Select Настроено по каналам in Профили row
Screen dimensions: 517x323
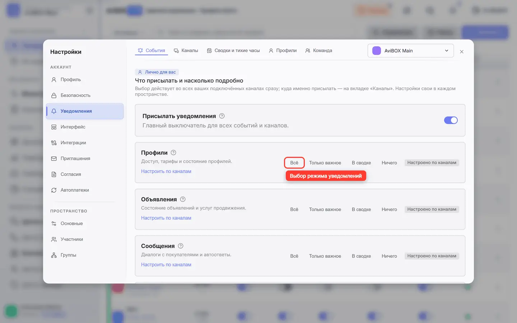point(432,163)
